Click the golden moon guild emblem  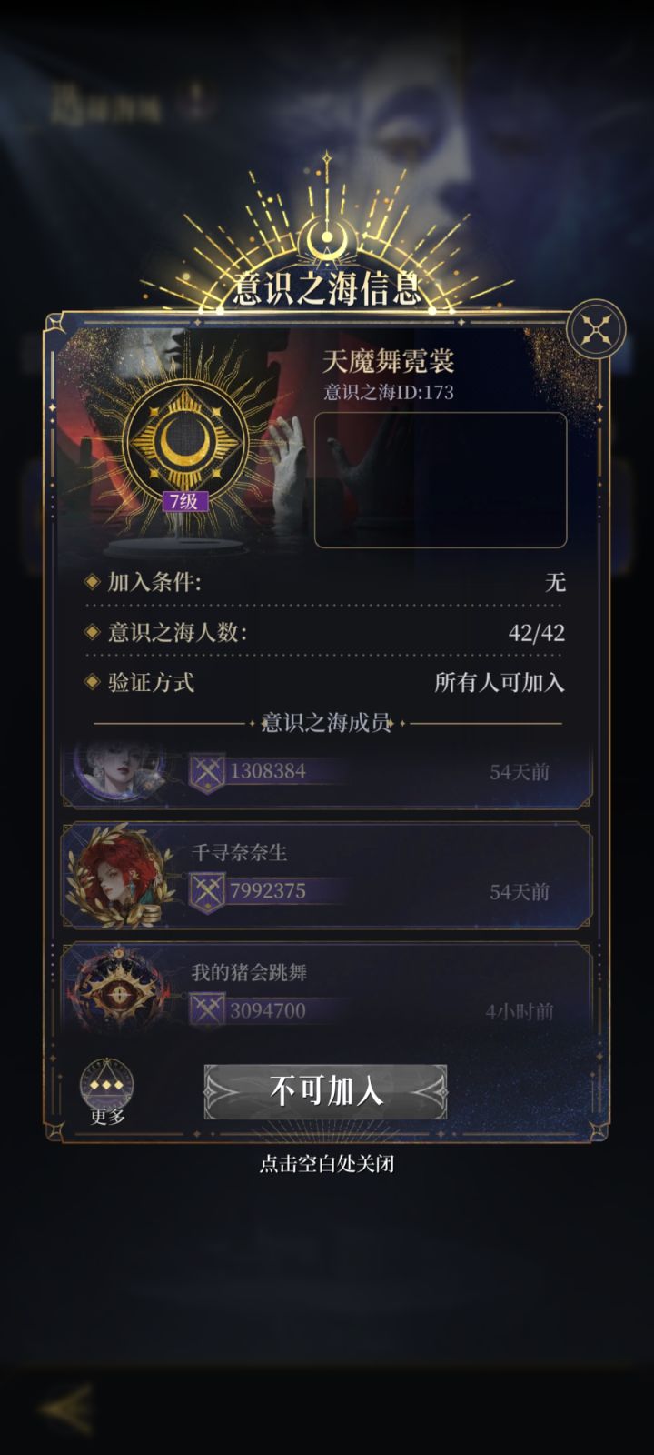tap(186, 440)
